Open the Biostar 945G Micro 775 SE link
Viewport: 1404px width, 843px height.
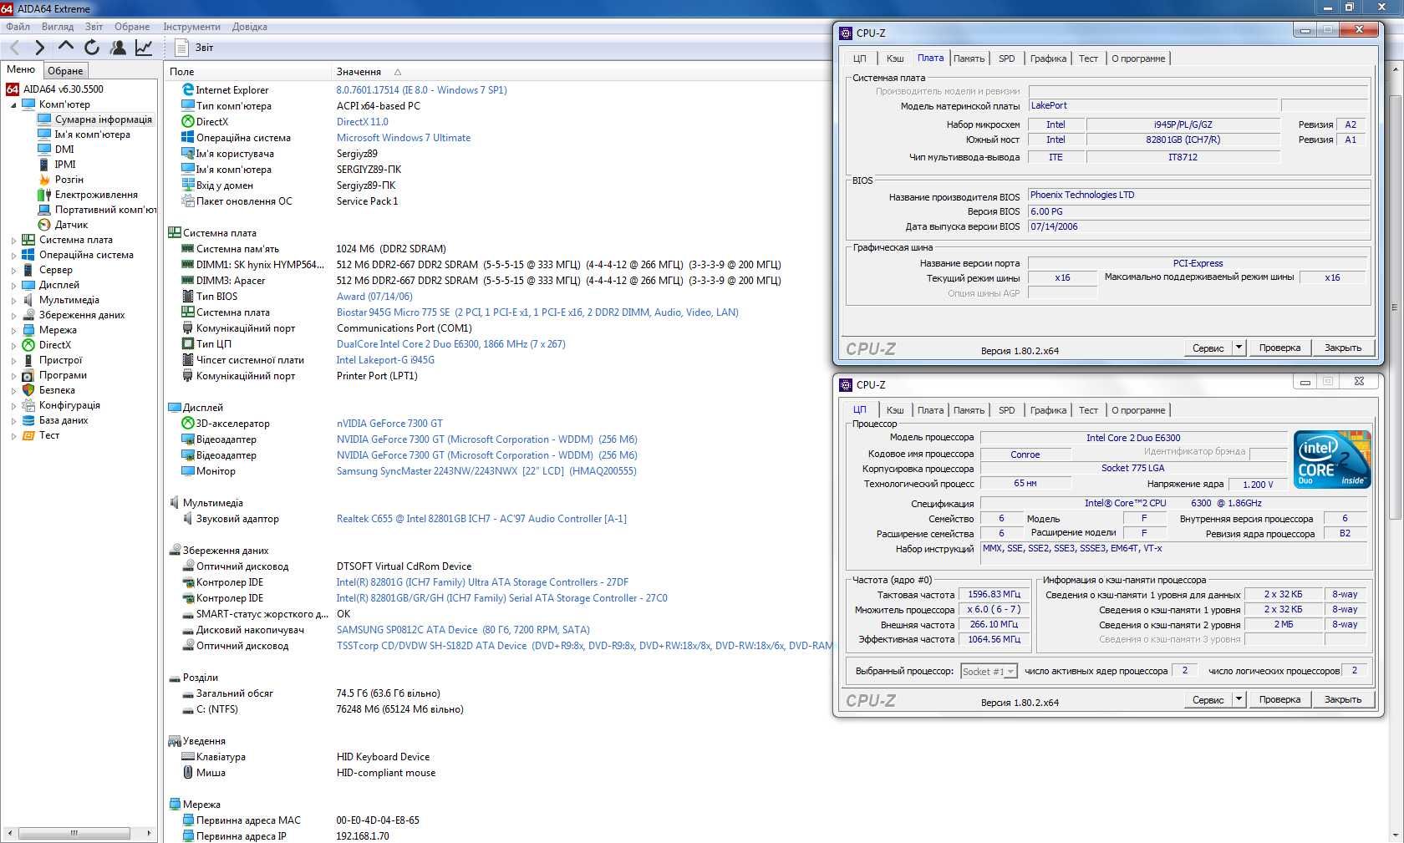[537, 312]
